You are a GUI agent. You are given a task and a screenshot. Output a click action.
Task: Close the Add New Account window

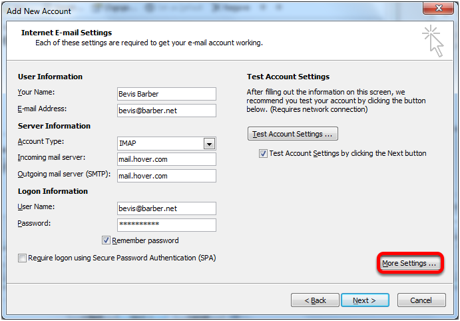point(438,8)
